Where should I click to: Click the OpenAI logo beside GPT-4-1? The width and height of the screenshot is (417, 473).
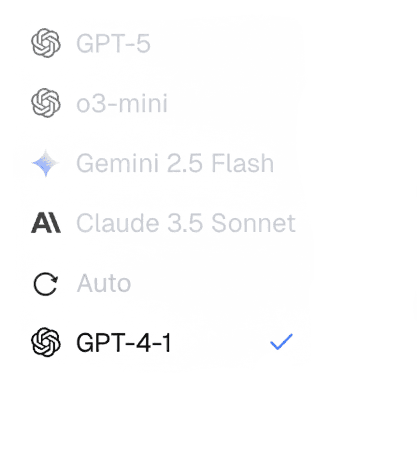tap(45, 343)
